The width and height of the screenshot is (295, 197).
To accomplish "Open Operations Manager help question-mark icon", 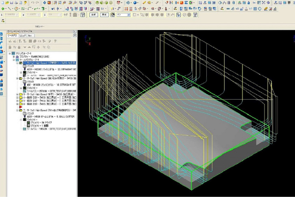I will 55,41.
